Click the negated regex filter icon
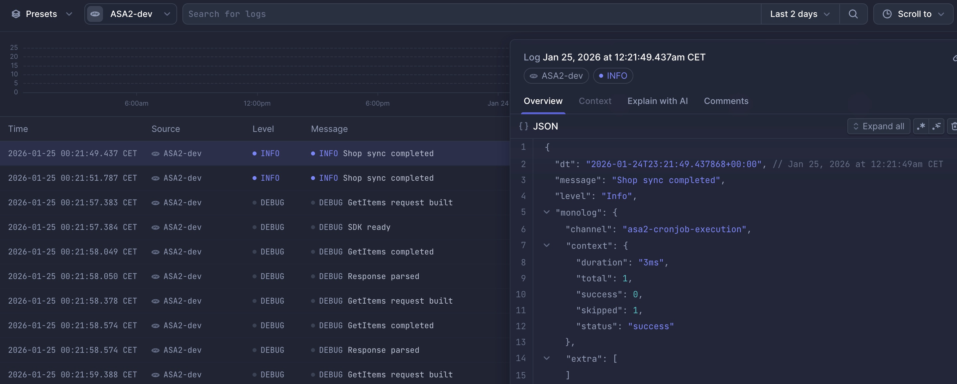957x384 pixels. [x=936, y=126]
